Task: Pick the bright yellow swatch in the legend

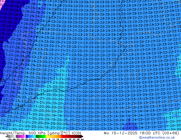Action: [47, 136]
